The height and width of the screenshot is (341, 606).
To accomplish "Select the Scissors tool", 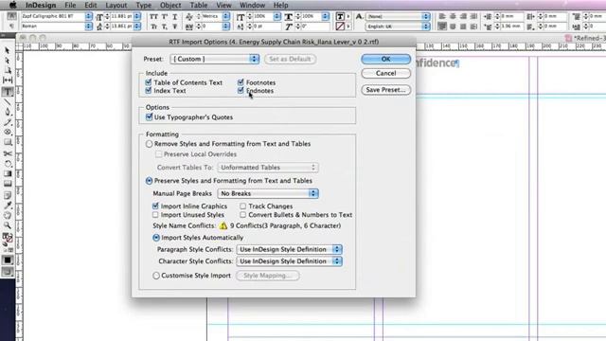I will point(8,153).
